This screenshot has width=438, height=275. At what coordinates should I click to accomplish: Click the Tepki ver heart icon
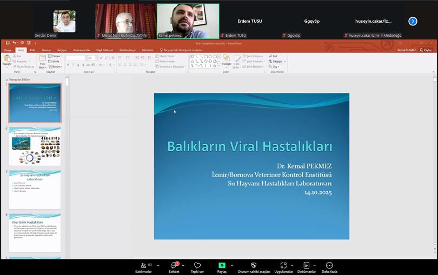197,265
